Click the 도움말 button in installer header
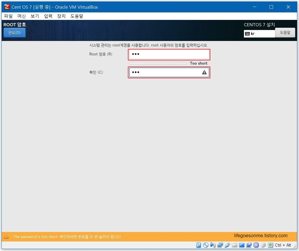 (285, 33)
